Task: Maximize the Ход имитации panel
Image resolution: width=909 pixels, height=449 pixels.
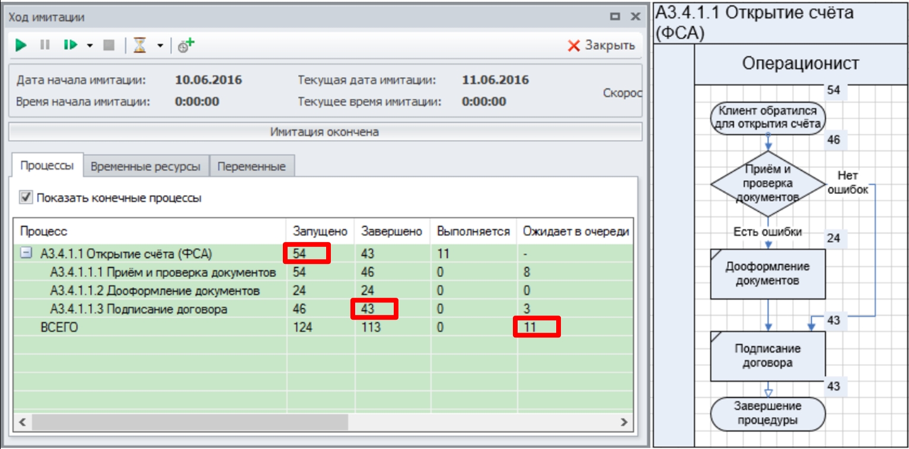Action: click(x=615, y=17)
